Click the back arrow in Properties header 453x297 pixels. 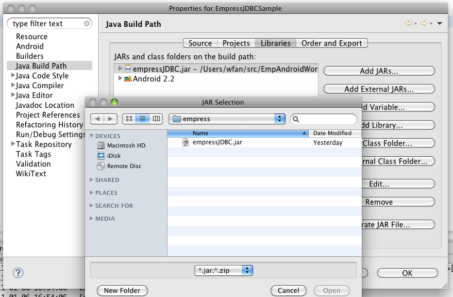click(409, 23)
